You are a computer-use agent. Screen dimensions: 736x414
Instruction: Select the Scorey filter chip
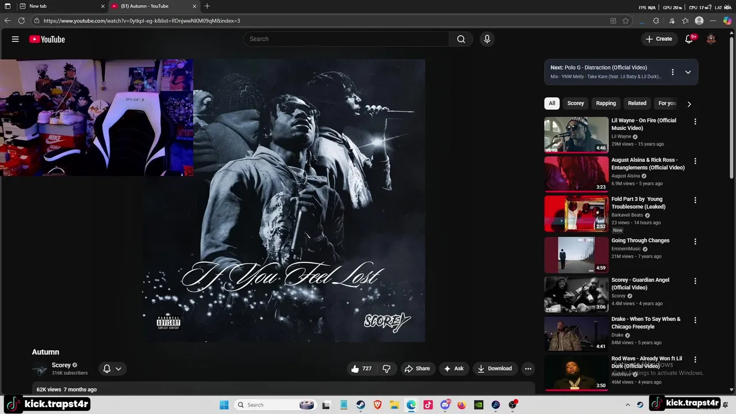576,103
